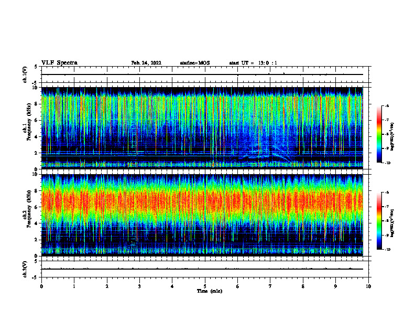Click the "-6" label on ch.1 colorbar
This screenshot has height=321, width=415.
point(387,106)
